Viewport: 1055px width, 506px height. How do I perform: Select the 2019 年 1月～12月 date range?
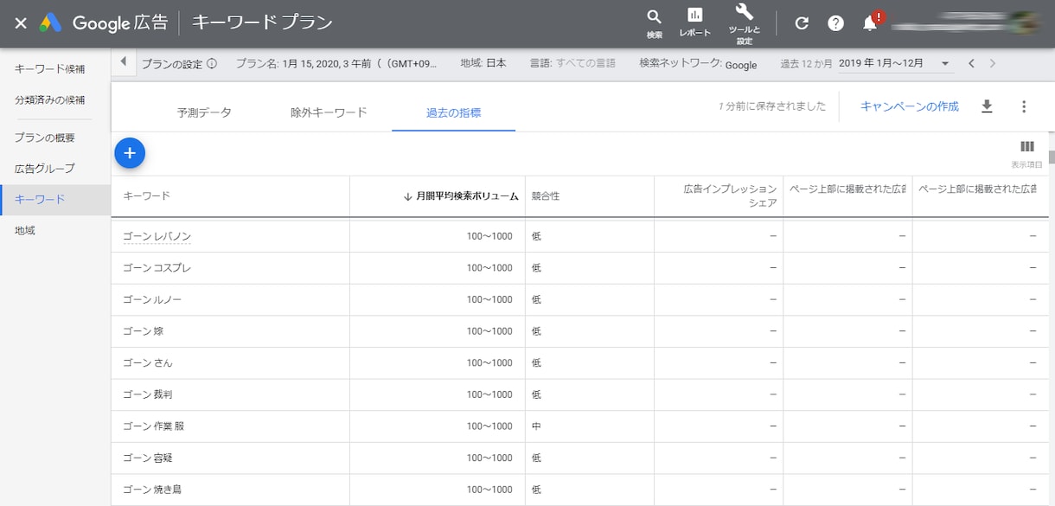[x=881, y=64]
